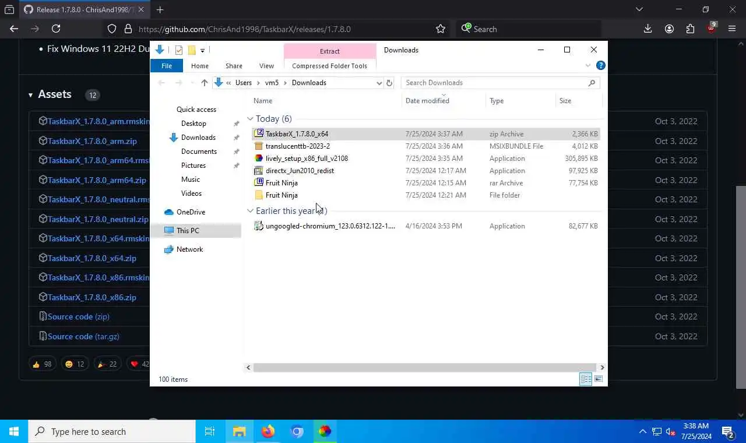Viewport: 746px width, 443px height.
Task: Select Documents in the navigation pane
Action: (x=199, y=152)
